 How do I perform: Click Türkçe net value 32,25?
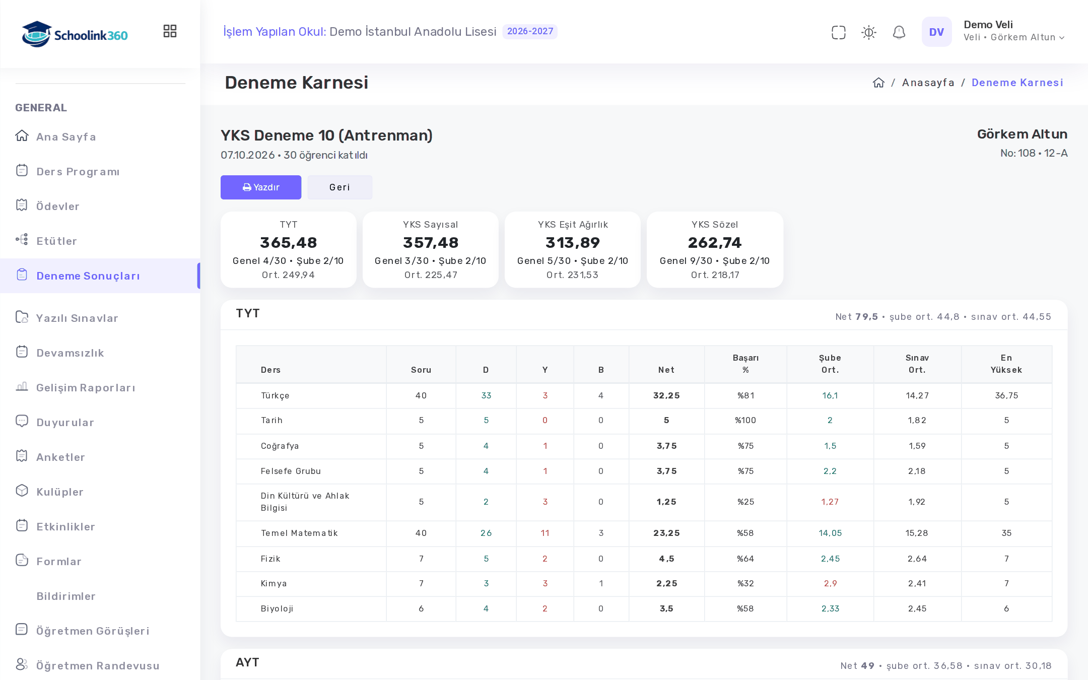point(666,395)
